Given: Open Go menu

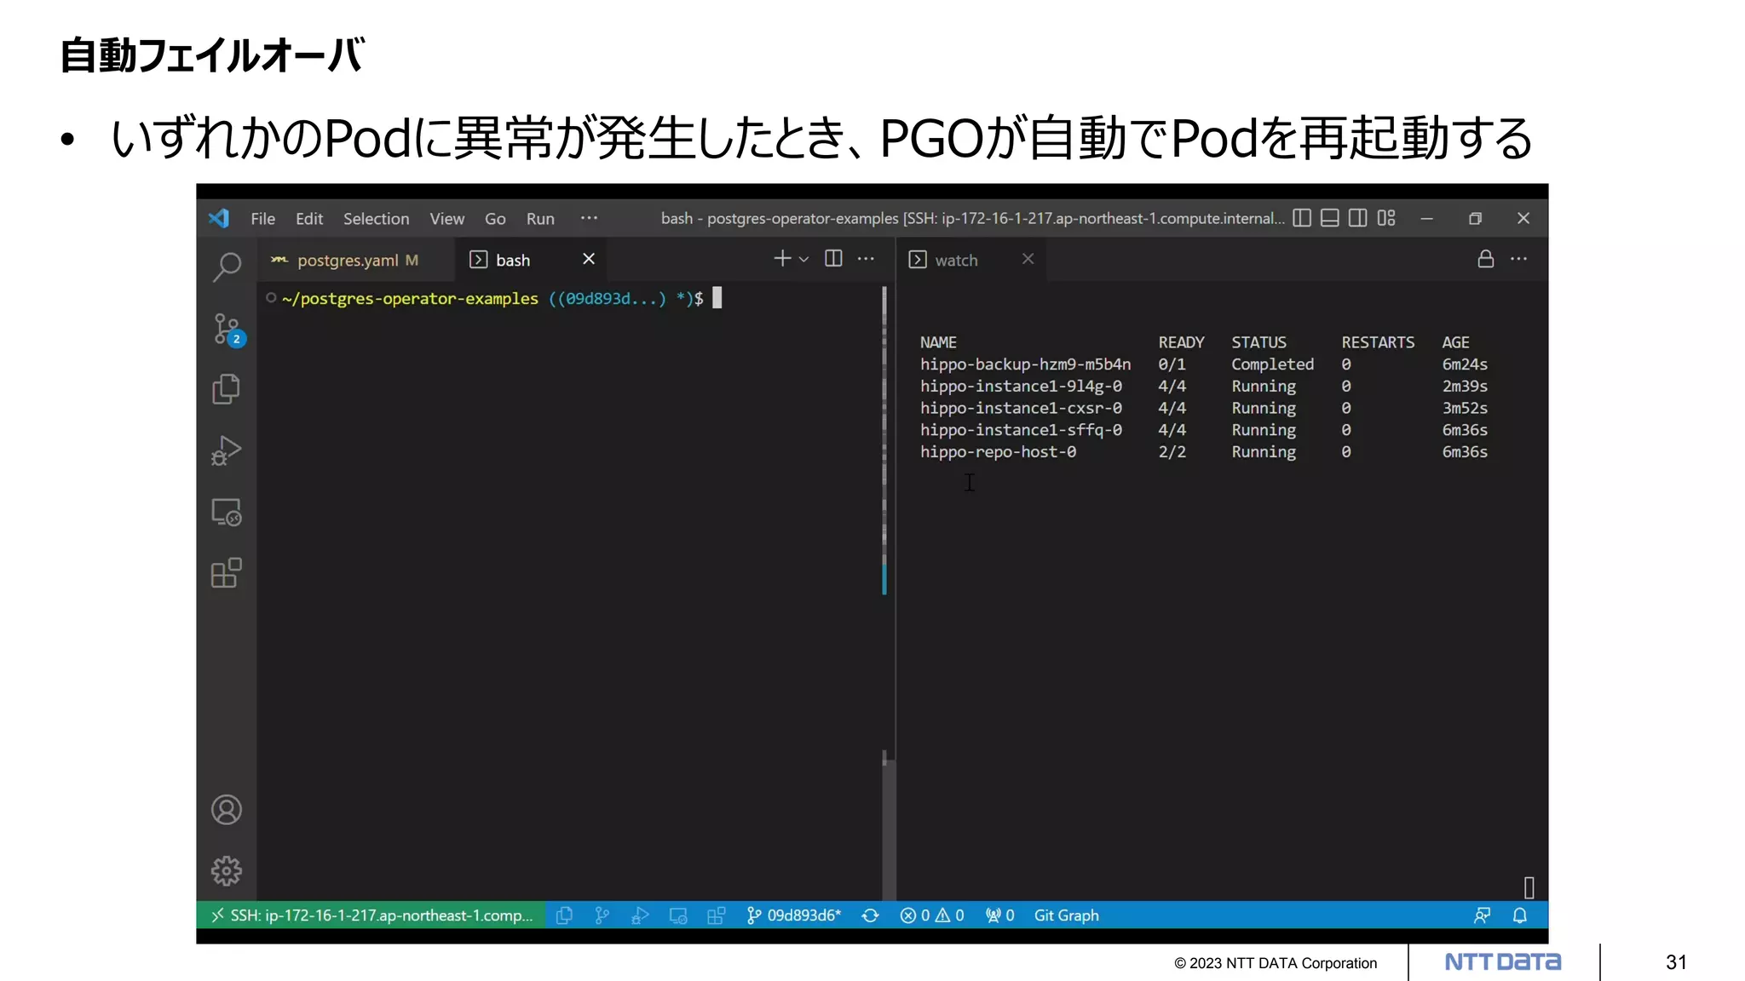Looking at the screenshot, I should click(x=495, y=219).
